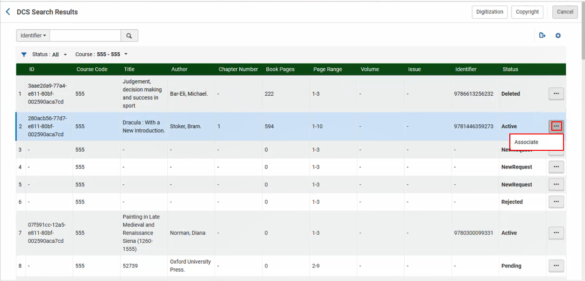The height and width of the screenshot is (281, 585).
Task: Click the Book Pages column header
Action: pyautogui.click(x=280, y=70)
